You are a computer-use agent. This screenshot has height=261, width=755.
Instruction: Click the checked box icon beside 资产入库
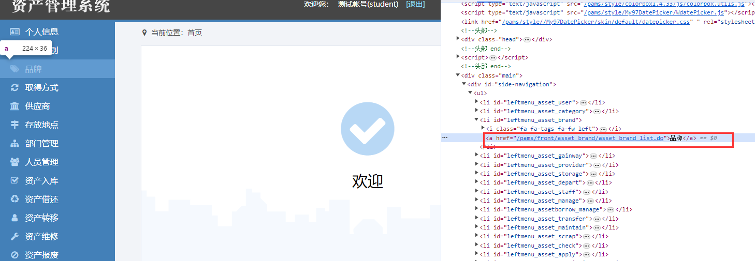pyautogui.click(x=15, y=180)
